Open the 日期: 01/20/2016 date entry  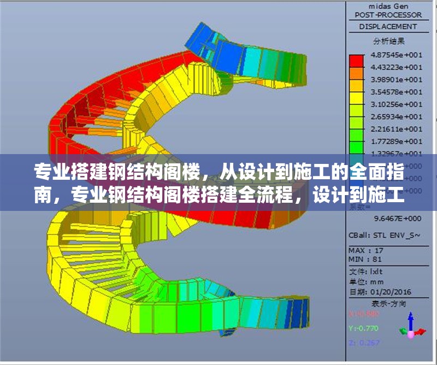coord(380,290)
